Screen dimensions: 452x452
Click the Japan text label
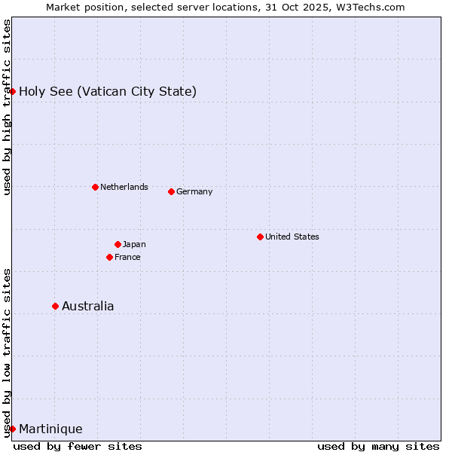(134, 244)
